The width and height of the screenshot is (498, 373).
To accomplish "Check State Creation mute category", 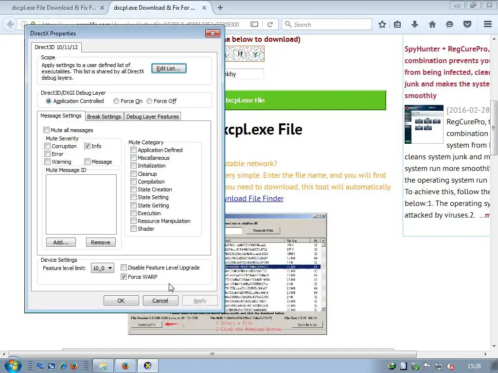I will tap(134, 189).
